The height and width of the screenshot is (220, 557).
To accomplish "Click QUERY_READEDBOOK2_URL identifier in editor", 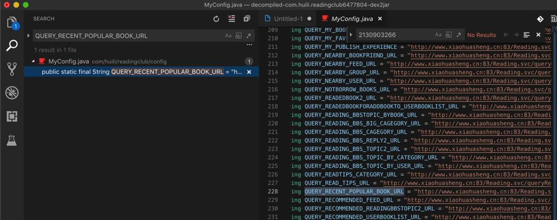I will (x=341, y=98).
